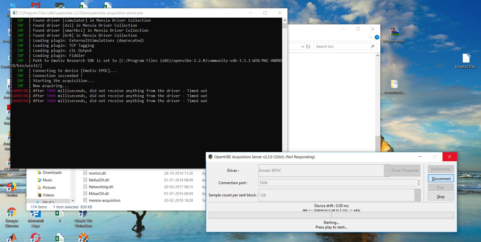Expand the Explorer ribbon chevron
This screenshot has width=481, height=242.
(370, 37)
